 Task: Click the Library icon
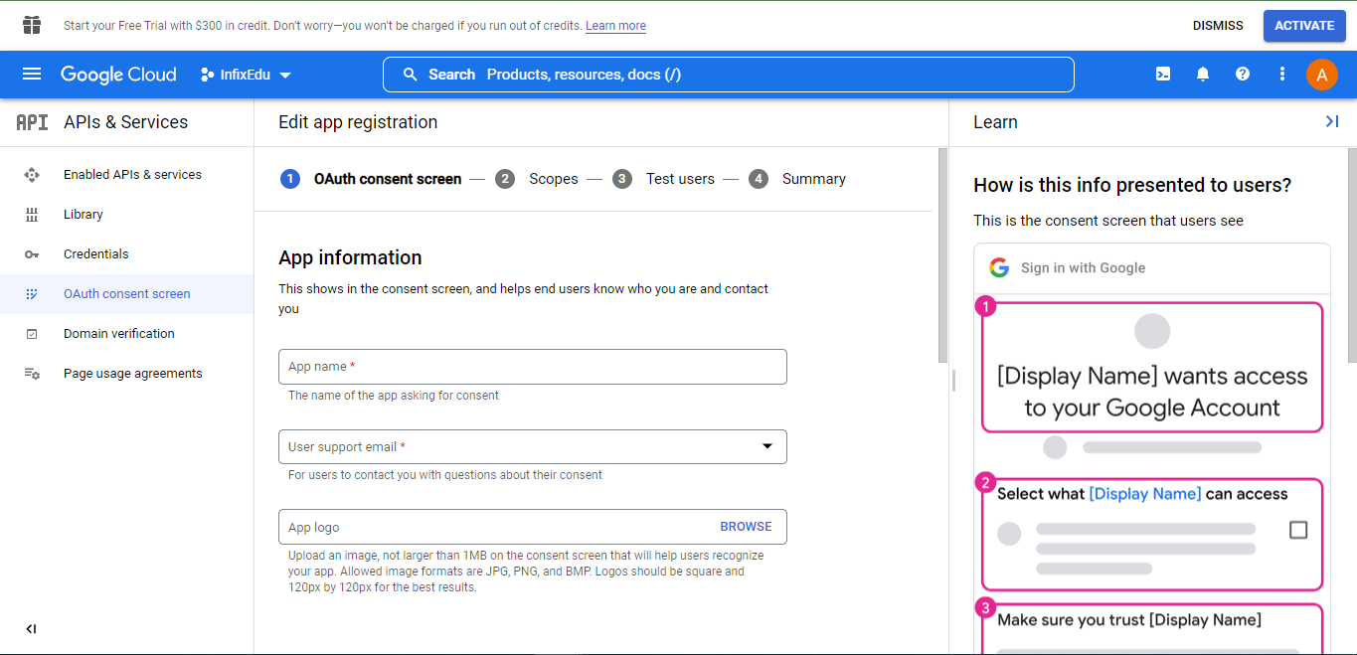coord(32,215)
